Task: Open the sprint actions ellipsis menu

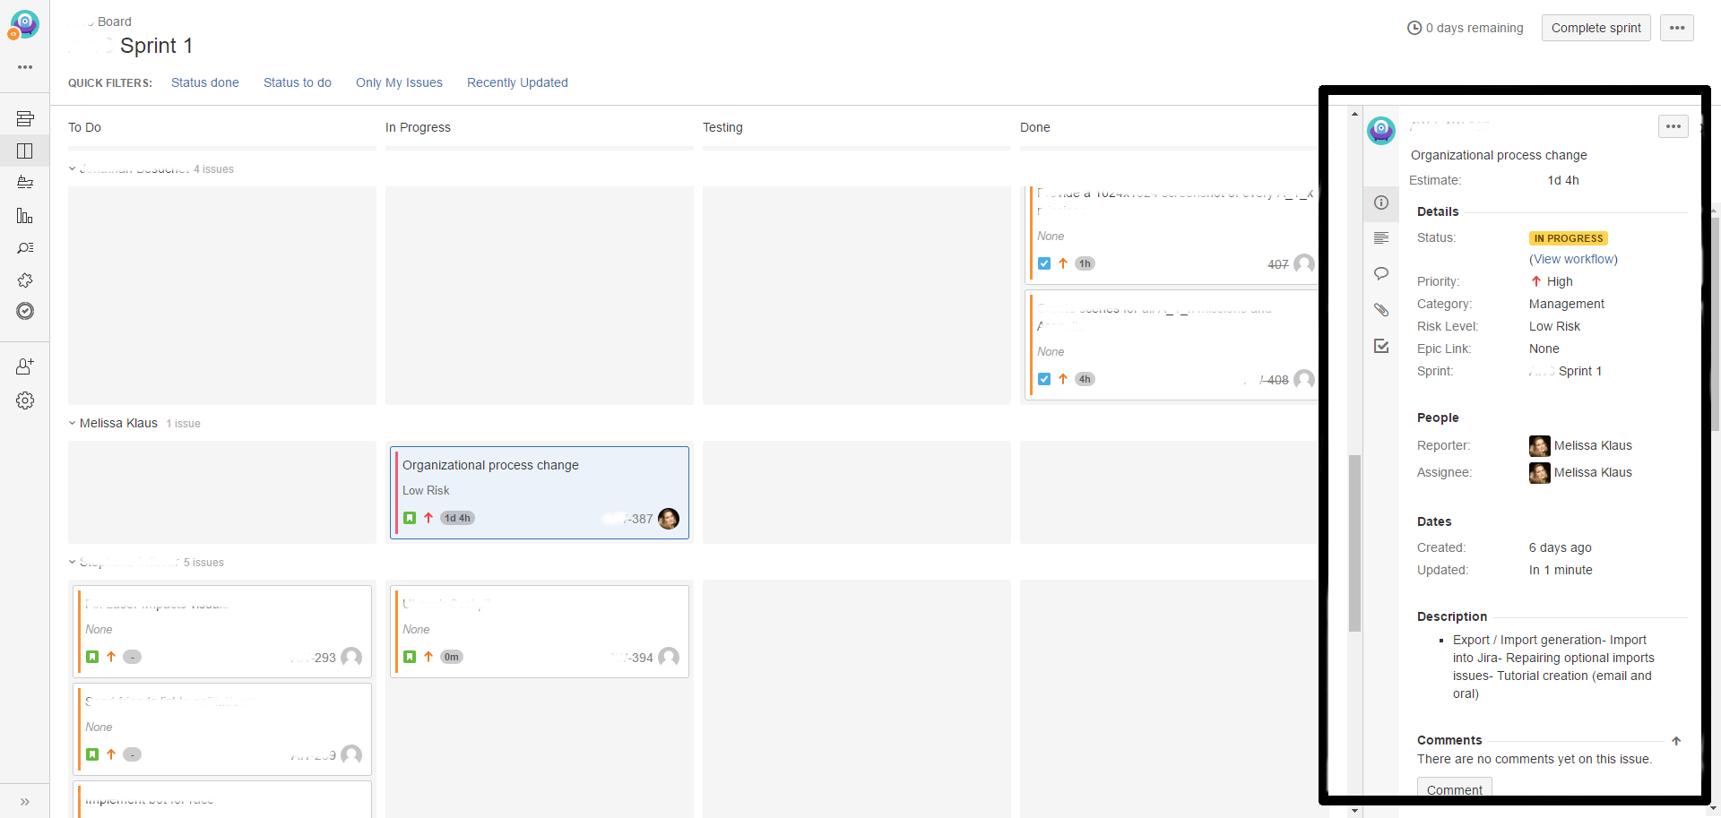Action: click(x=1677, y=28)
